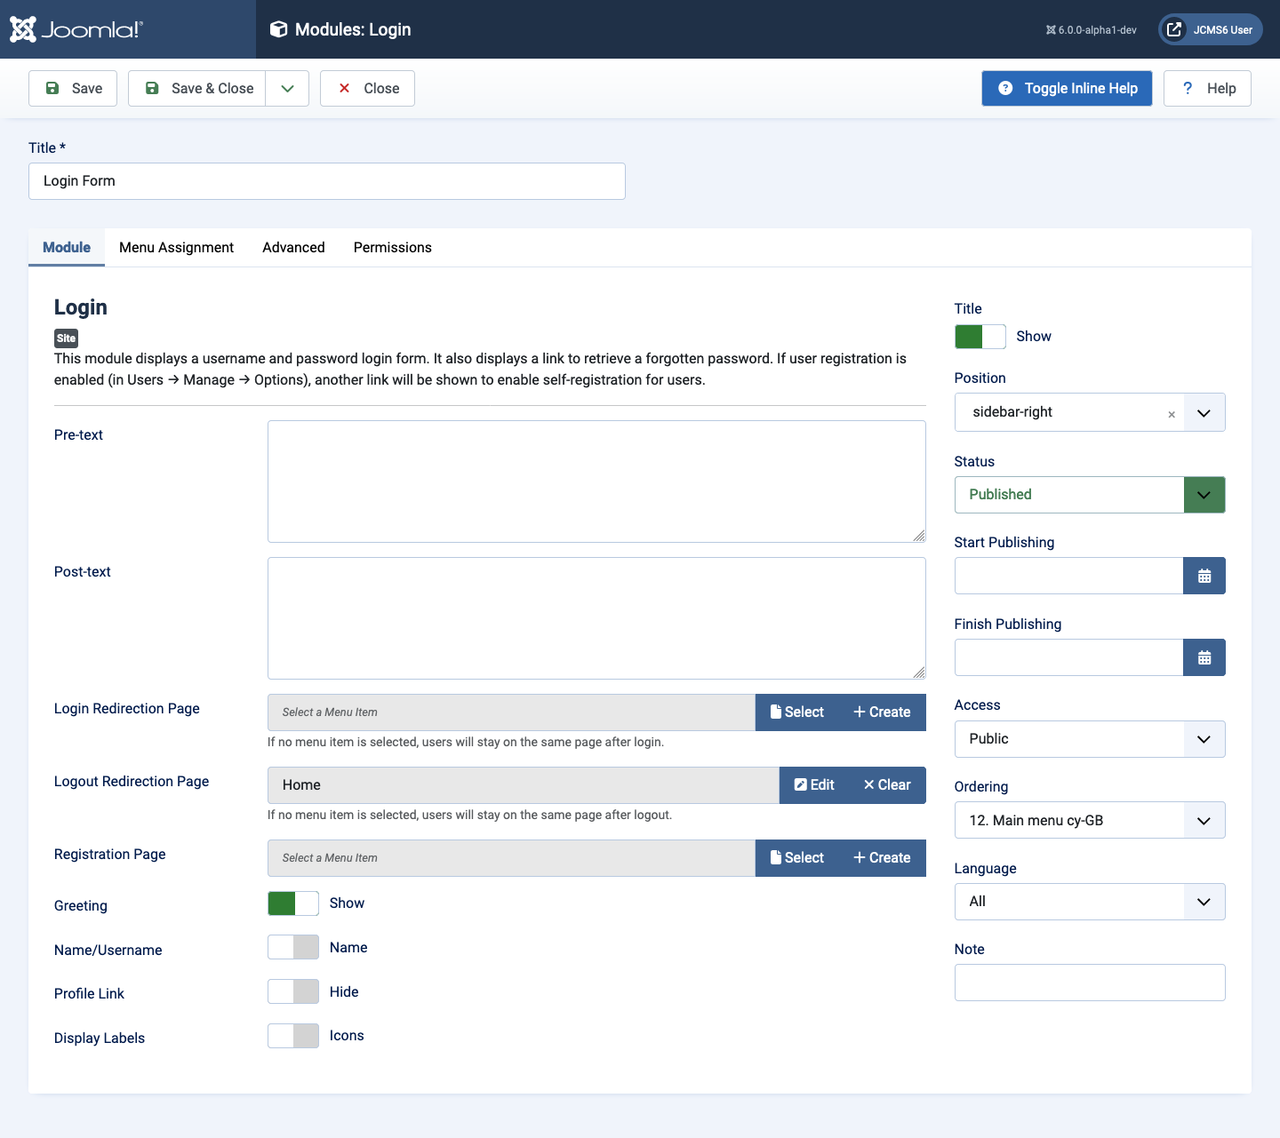Viewport: 1280px width, 1138px height.
Task: Click the edit pencil icon for Logout Redirection
Action: 800,784
